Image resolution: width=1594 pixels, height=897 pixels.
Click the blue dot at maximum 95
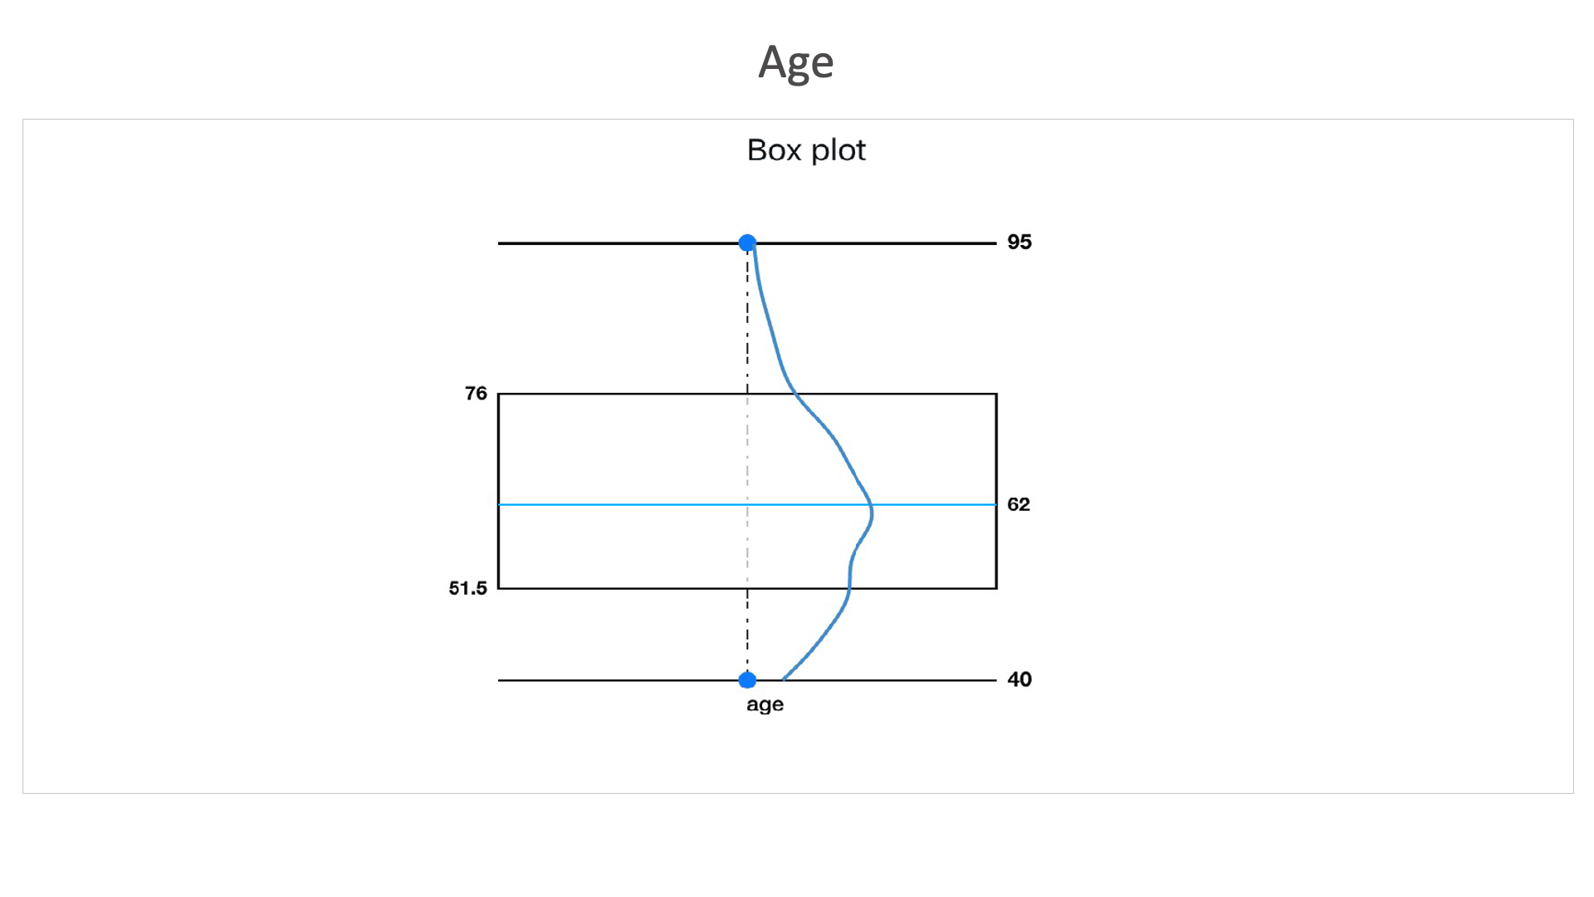click(747, 243)
